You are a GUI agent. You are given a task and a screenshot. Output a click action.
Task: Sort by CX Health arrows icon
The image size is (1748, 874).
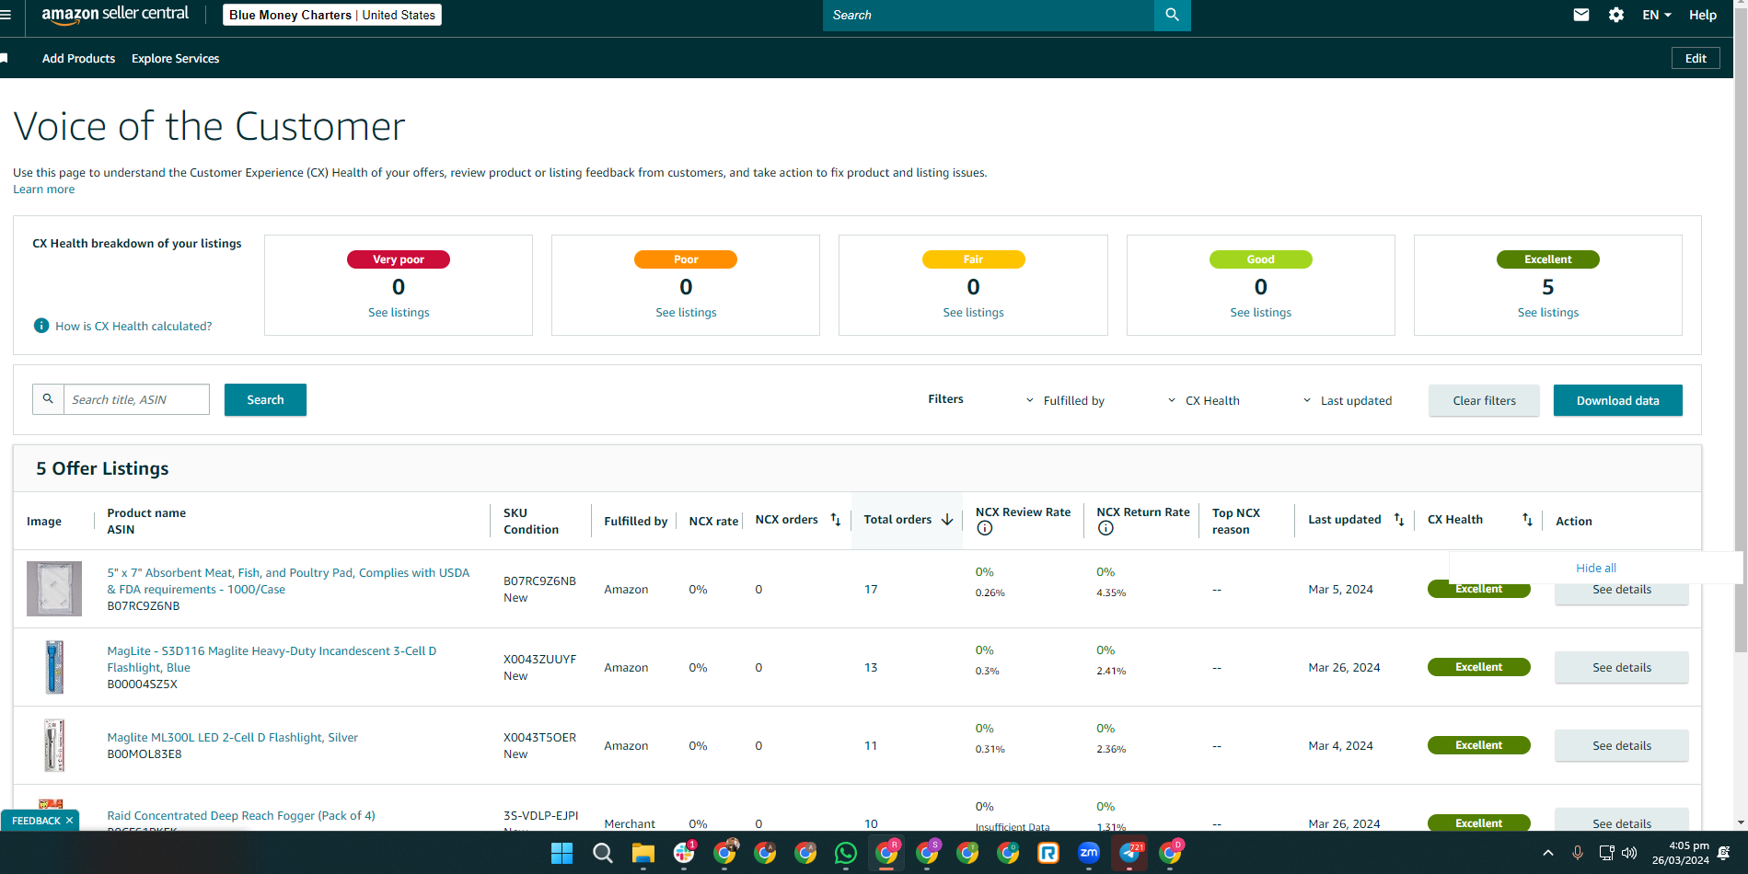click(1527, 520)
